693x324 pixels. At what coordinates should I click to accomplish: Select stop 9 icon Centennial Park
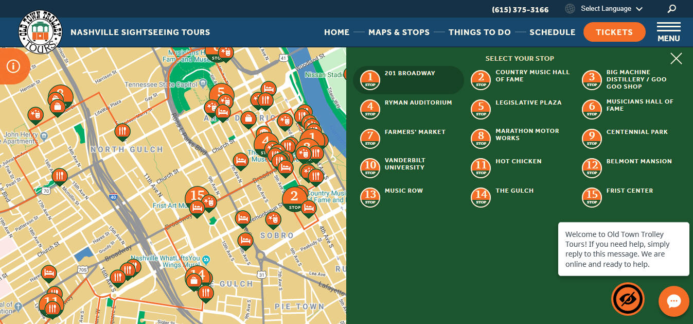592,139
